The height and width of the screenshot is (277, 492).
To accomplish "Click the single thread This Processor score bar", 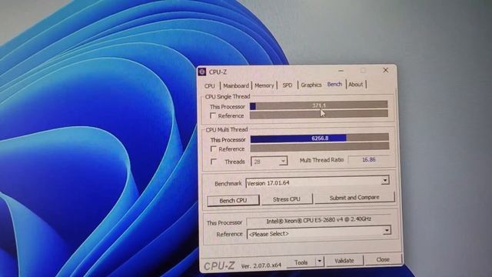I will pyautogui.click(x=319, y=105).
